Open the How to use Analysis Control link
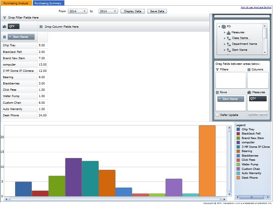Viewport: 274px width, 206px height. click(256, 7)
